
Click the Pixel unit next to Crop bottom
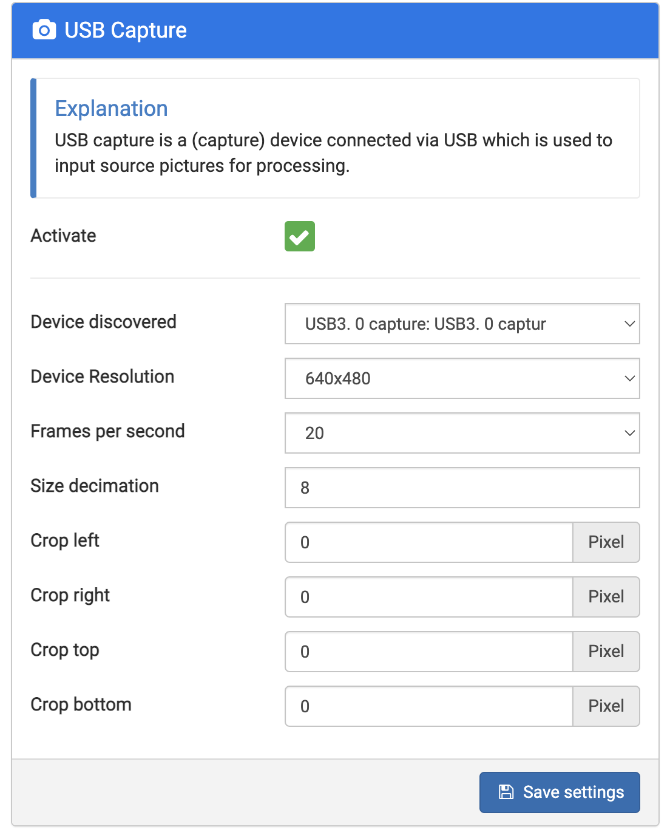click(x=606, y=706)
